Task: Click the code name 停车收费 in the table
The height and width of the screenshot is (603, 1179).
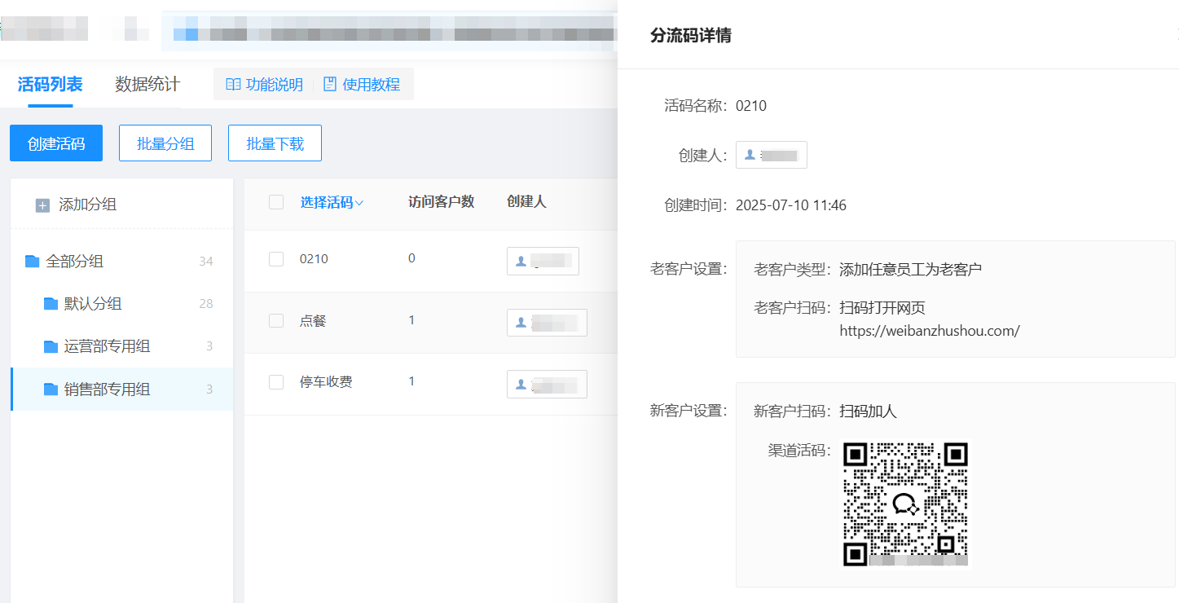Action: 326,382
